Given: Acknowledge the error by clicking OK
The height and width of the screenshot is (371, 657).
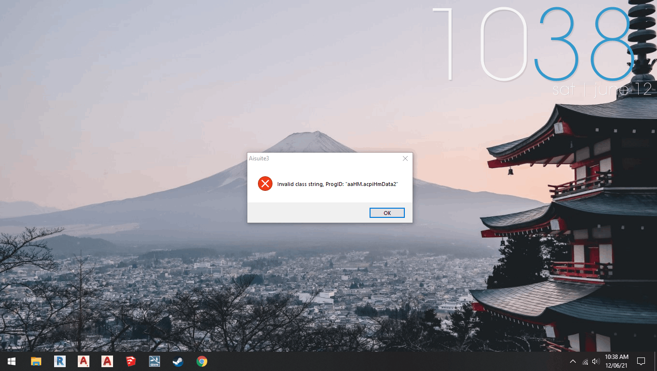Looking at the screenshot, I should [x=386, y=213].
